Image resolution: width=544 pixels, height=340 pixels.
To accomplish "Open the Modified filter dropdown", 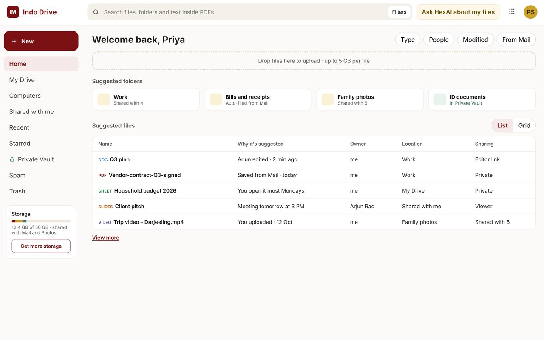I will coord(475,40).
